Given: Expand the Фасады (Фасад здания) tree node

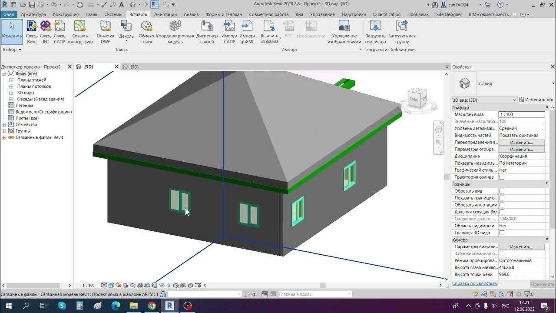Looking at the screenshot, I should (11, 99).
